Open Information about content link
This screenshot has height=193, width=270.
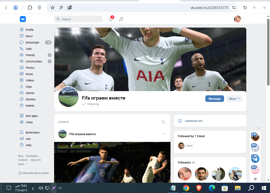[x=34, y=173]
